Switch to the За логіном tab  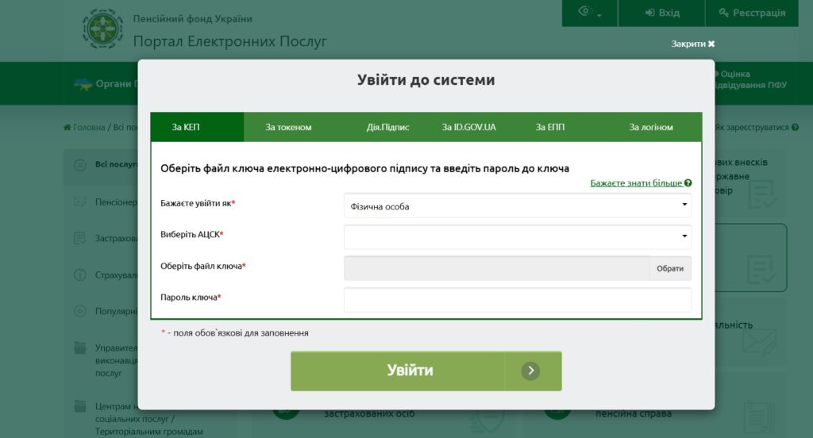651,127
